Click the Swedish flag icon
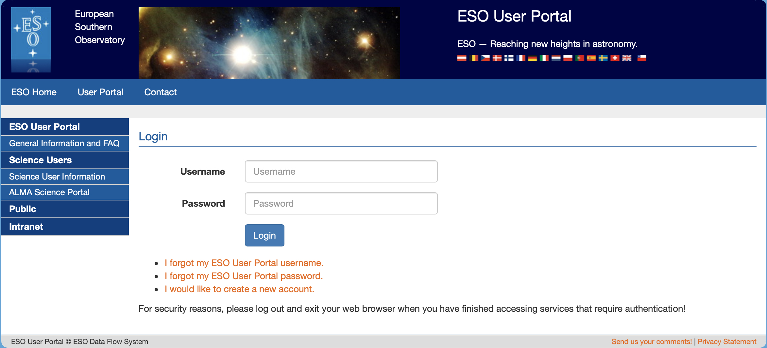Screen dimensions: 767x348 click(603, 58)
